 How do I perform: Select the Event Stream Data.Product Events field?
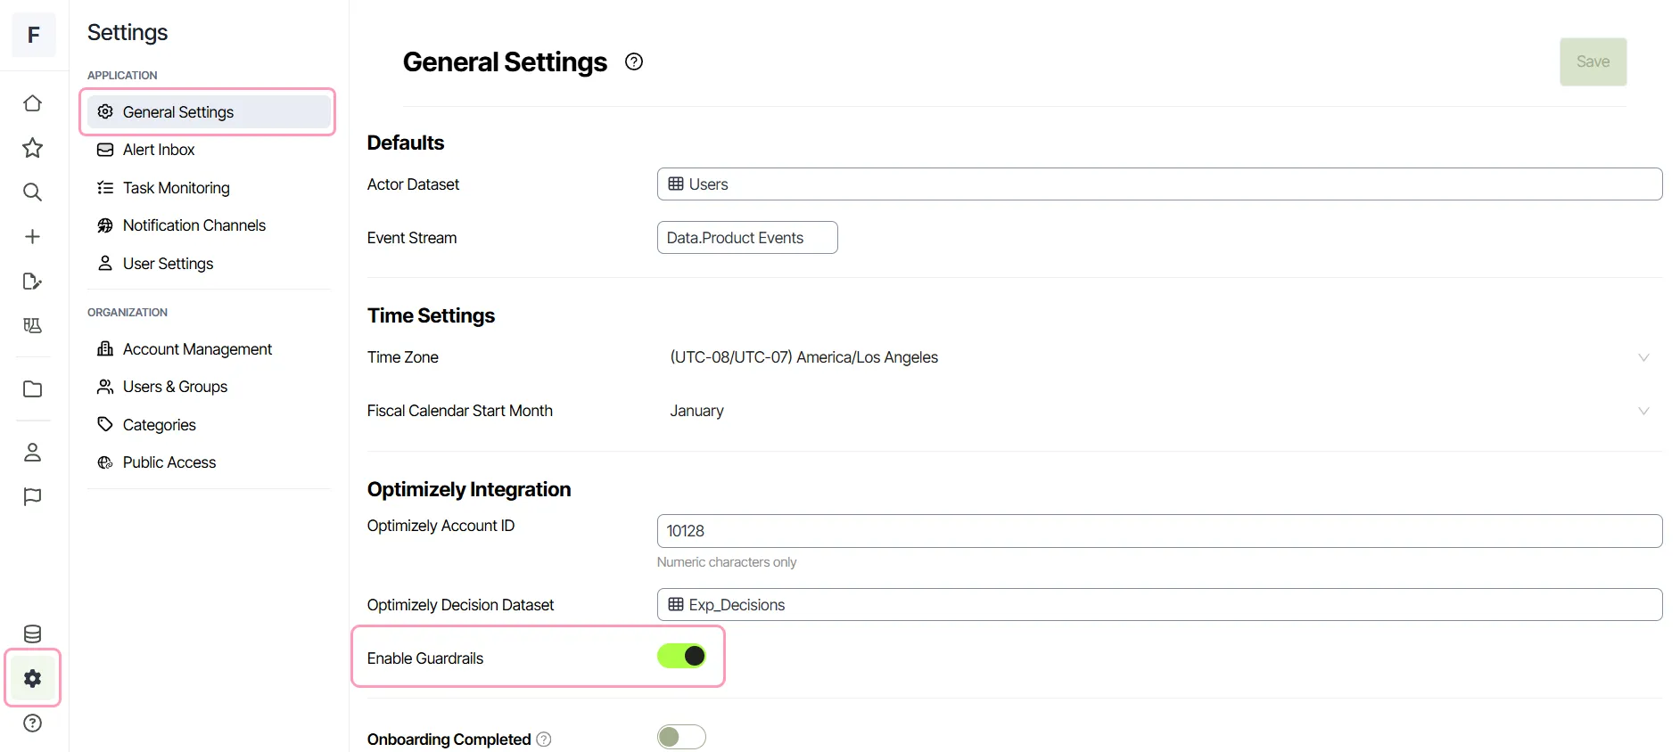747,238
